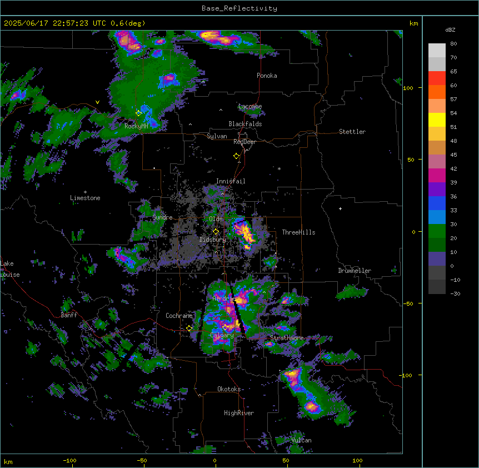Click the white plus marker west of Drumheller
The height and width of the screenshot is (468, 479).
pyautogui.click(x=340, y=208)
